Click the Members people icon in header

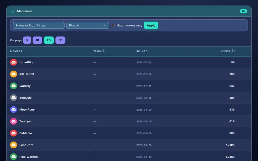tap(13, 11)
